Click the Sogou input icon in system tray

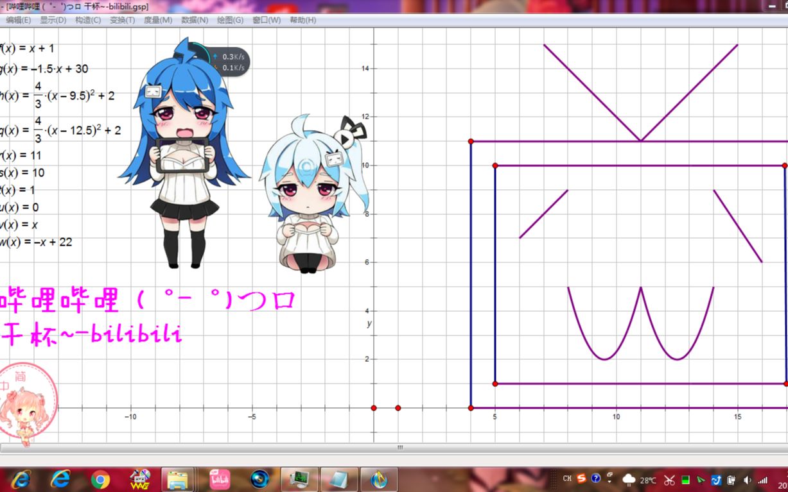[x=581, y=480]
